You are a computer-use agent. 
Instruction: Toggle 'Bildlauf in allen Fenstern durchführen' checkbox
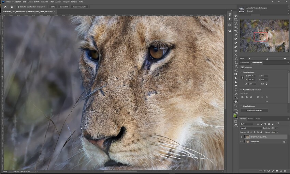click(18, 7)
